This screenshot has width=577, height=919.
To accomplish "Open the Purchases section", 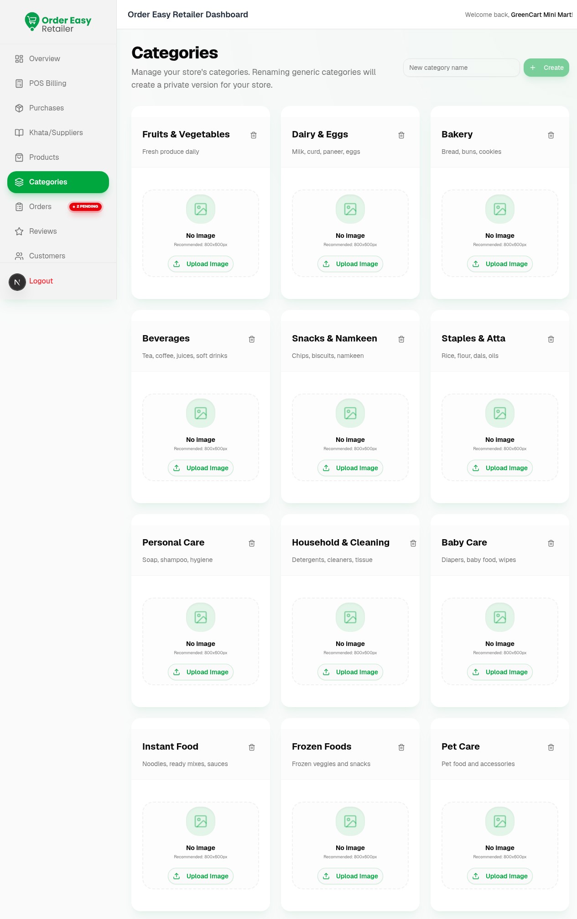I will (x=58, y=108).
